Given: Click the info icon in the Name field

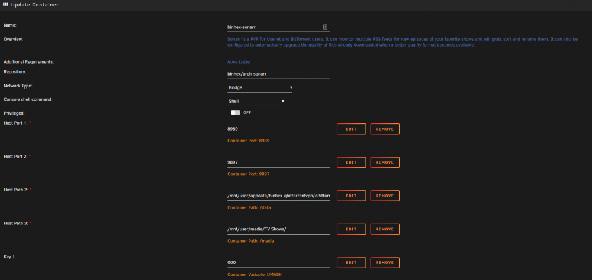Looking at the screenshot, I should point(325,27).
